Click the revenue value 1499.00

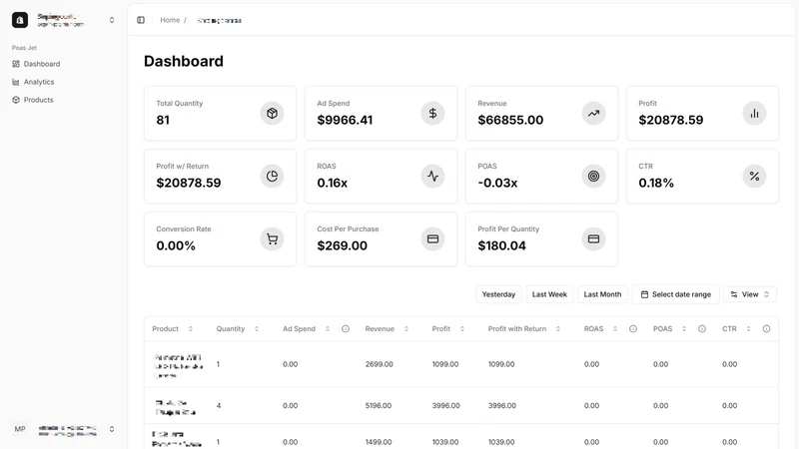[379, 442]
